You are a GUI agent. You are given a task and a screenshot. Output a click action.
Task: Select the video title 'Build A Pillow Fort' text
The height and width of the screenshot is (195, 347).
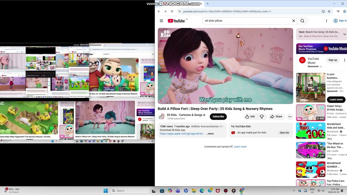173,109
